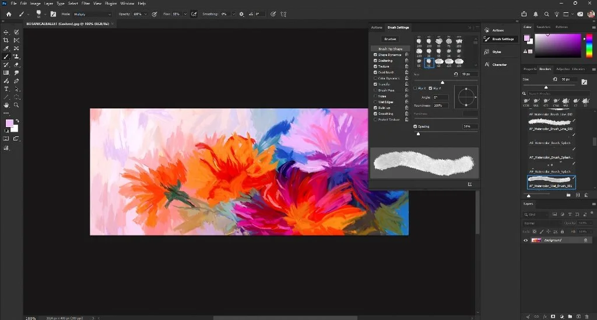Select the Horizontal Type tool
Screen dimensions: 597x320
point(6,89)
